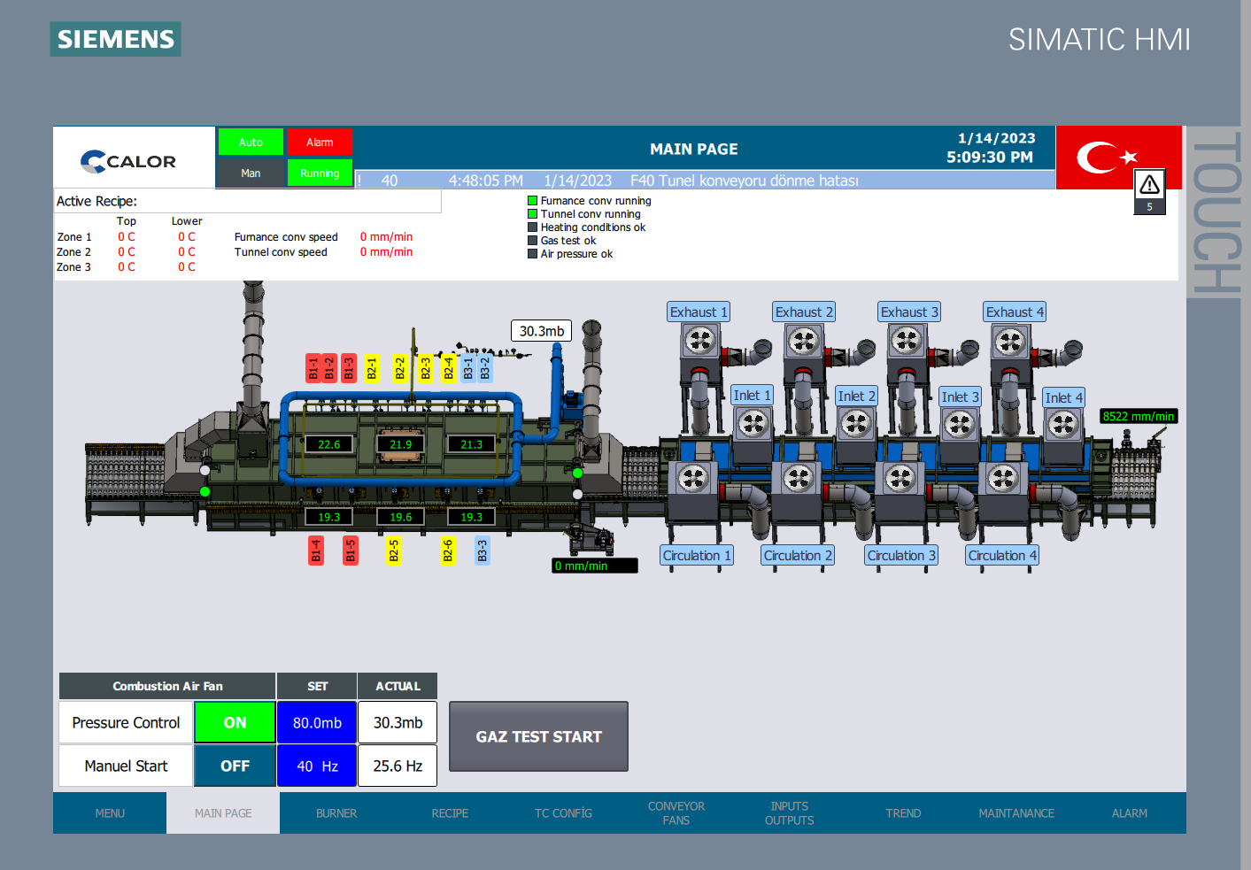Switch to Man mode
Image resolution: width=1251 pixels, height=870 pixels.
[x=251, y=173]
